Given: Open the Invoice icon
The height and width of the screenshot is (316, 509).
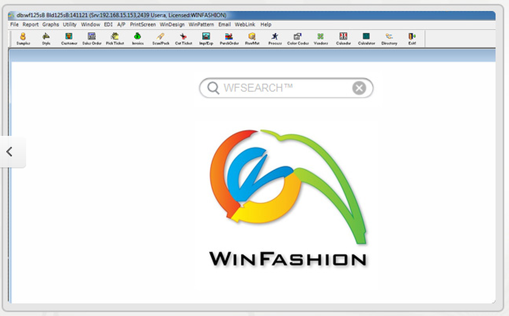Looking at the screenshot, I should 137,39.
